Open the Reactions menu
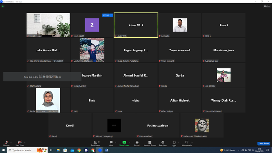Screen dimensions: 272x153 (163, 143)
